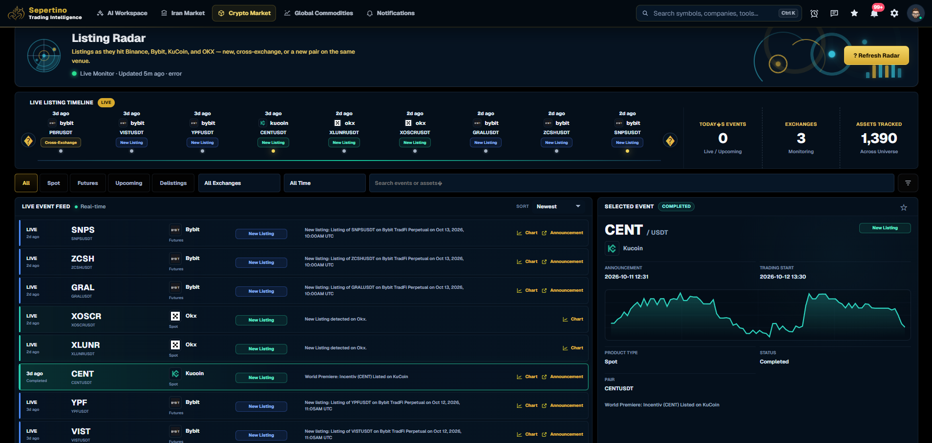Select the Spot filter toggle
The image size is (932, 443).
click(54, 183)
